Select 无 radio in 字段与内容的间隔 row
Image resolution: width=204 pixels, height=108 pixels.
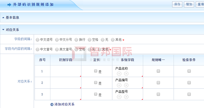(x=89, y=49)
